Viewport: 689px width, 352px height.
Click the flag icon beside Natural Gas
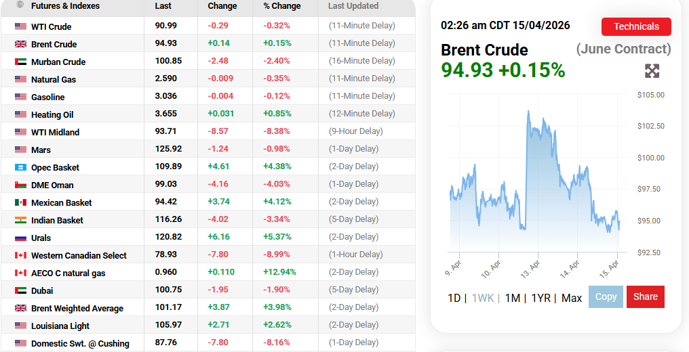point(20,79)
